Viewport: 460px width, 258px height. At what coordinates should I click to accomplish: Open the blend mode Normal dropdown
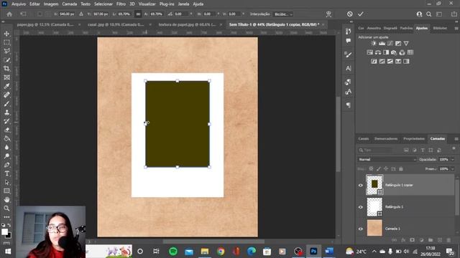click(387, 159)
